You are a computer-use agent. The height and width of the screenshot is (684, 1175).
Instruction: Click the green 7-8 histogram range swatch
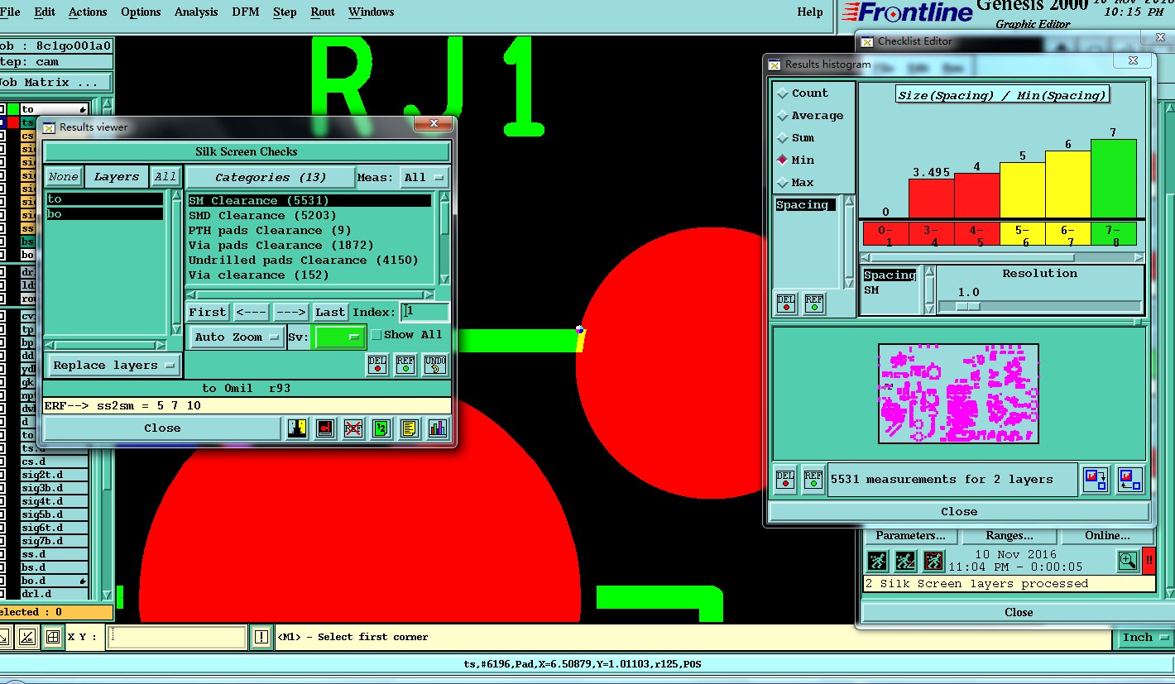coord(1114,234)
